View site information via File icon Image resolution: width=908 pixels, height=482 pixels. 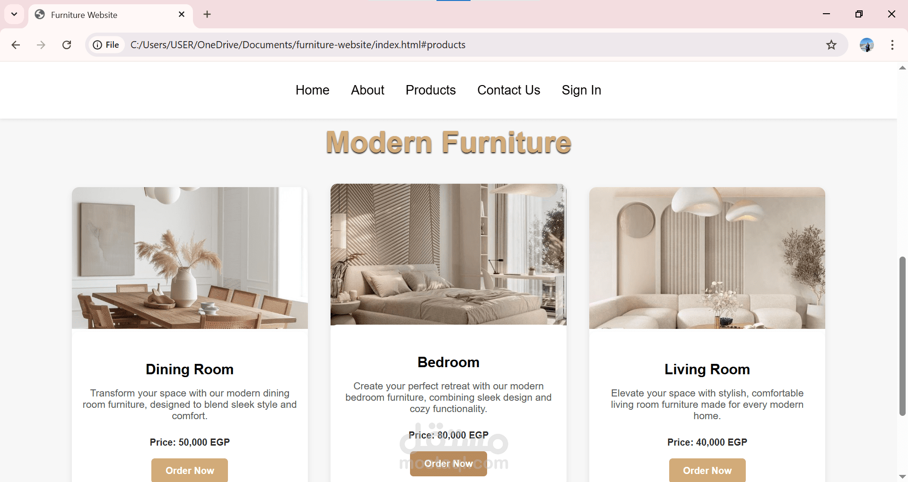[106, 45]
